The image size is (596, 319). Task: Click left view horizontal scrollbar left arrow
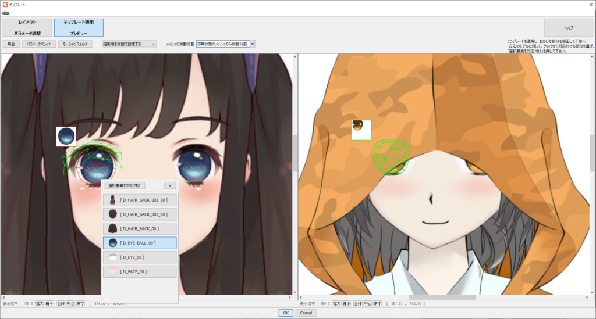pyautogui.click(x=3, y=298)
